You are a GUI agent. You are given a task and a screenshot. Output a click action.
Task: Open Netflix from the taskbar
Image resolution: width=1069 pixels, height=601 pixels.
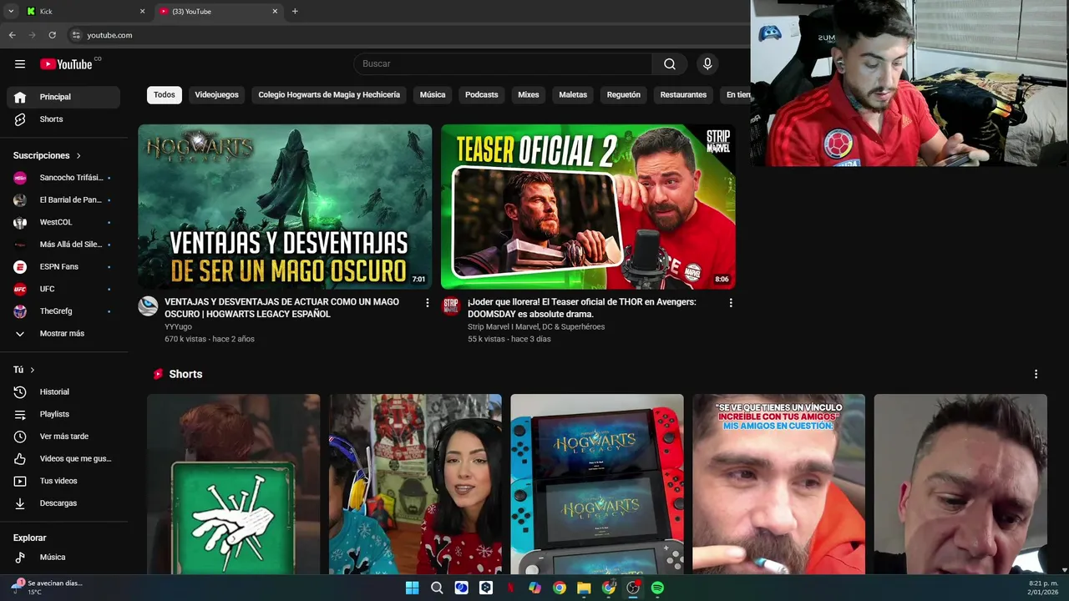(510, 588)
